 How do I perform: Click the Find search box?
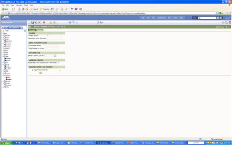[207, 18]
